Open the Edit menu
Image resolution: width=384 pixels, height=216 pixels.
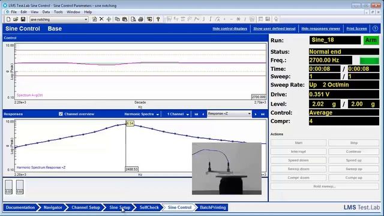24,12
